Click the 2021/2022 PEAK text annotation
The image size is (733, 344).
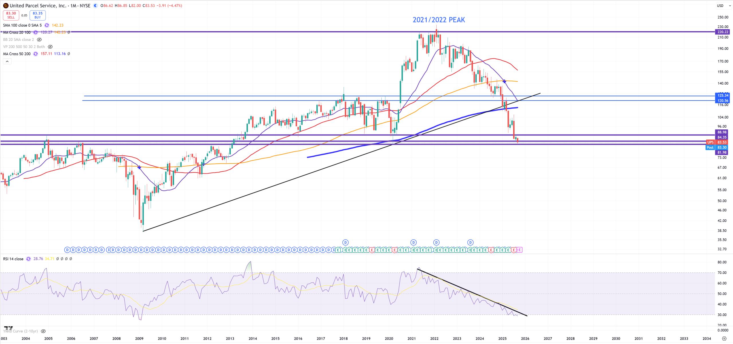pos(439,20)
